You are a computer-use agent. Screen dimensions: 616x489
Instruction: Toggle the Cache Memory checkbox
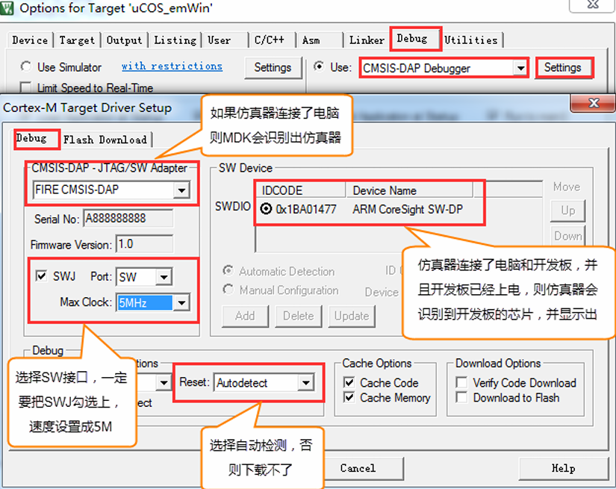(349, 397)
